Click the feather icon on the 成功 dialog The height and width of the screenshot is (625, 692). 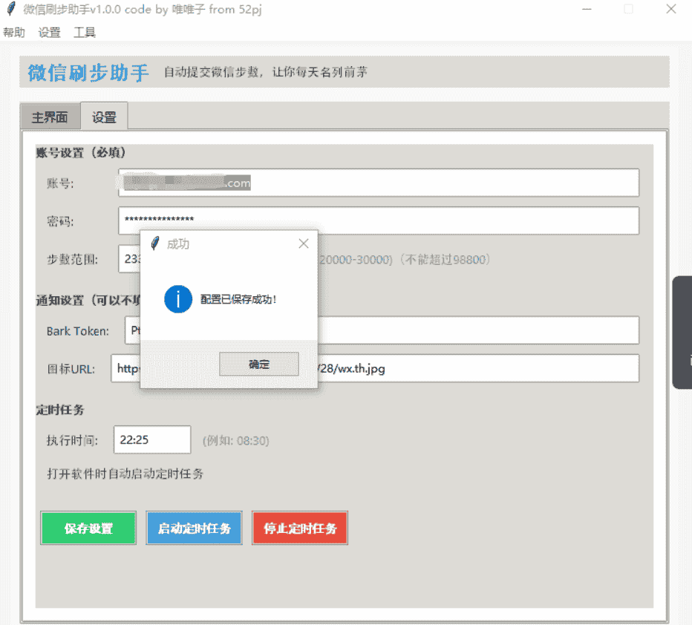(x=154, y=243)
